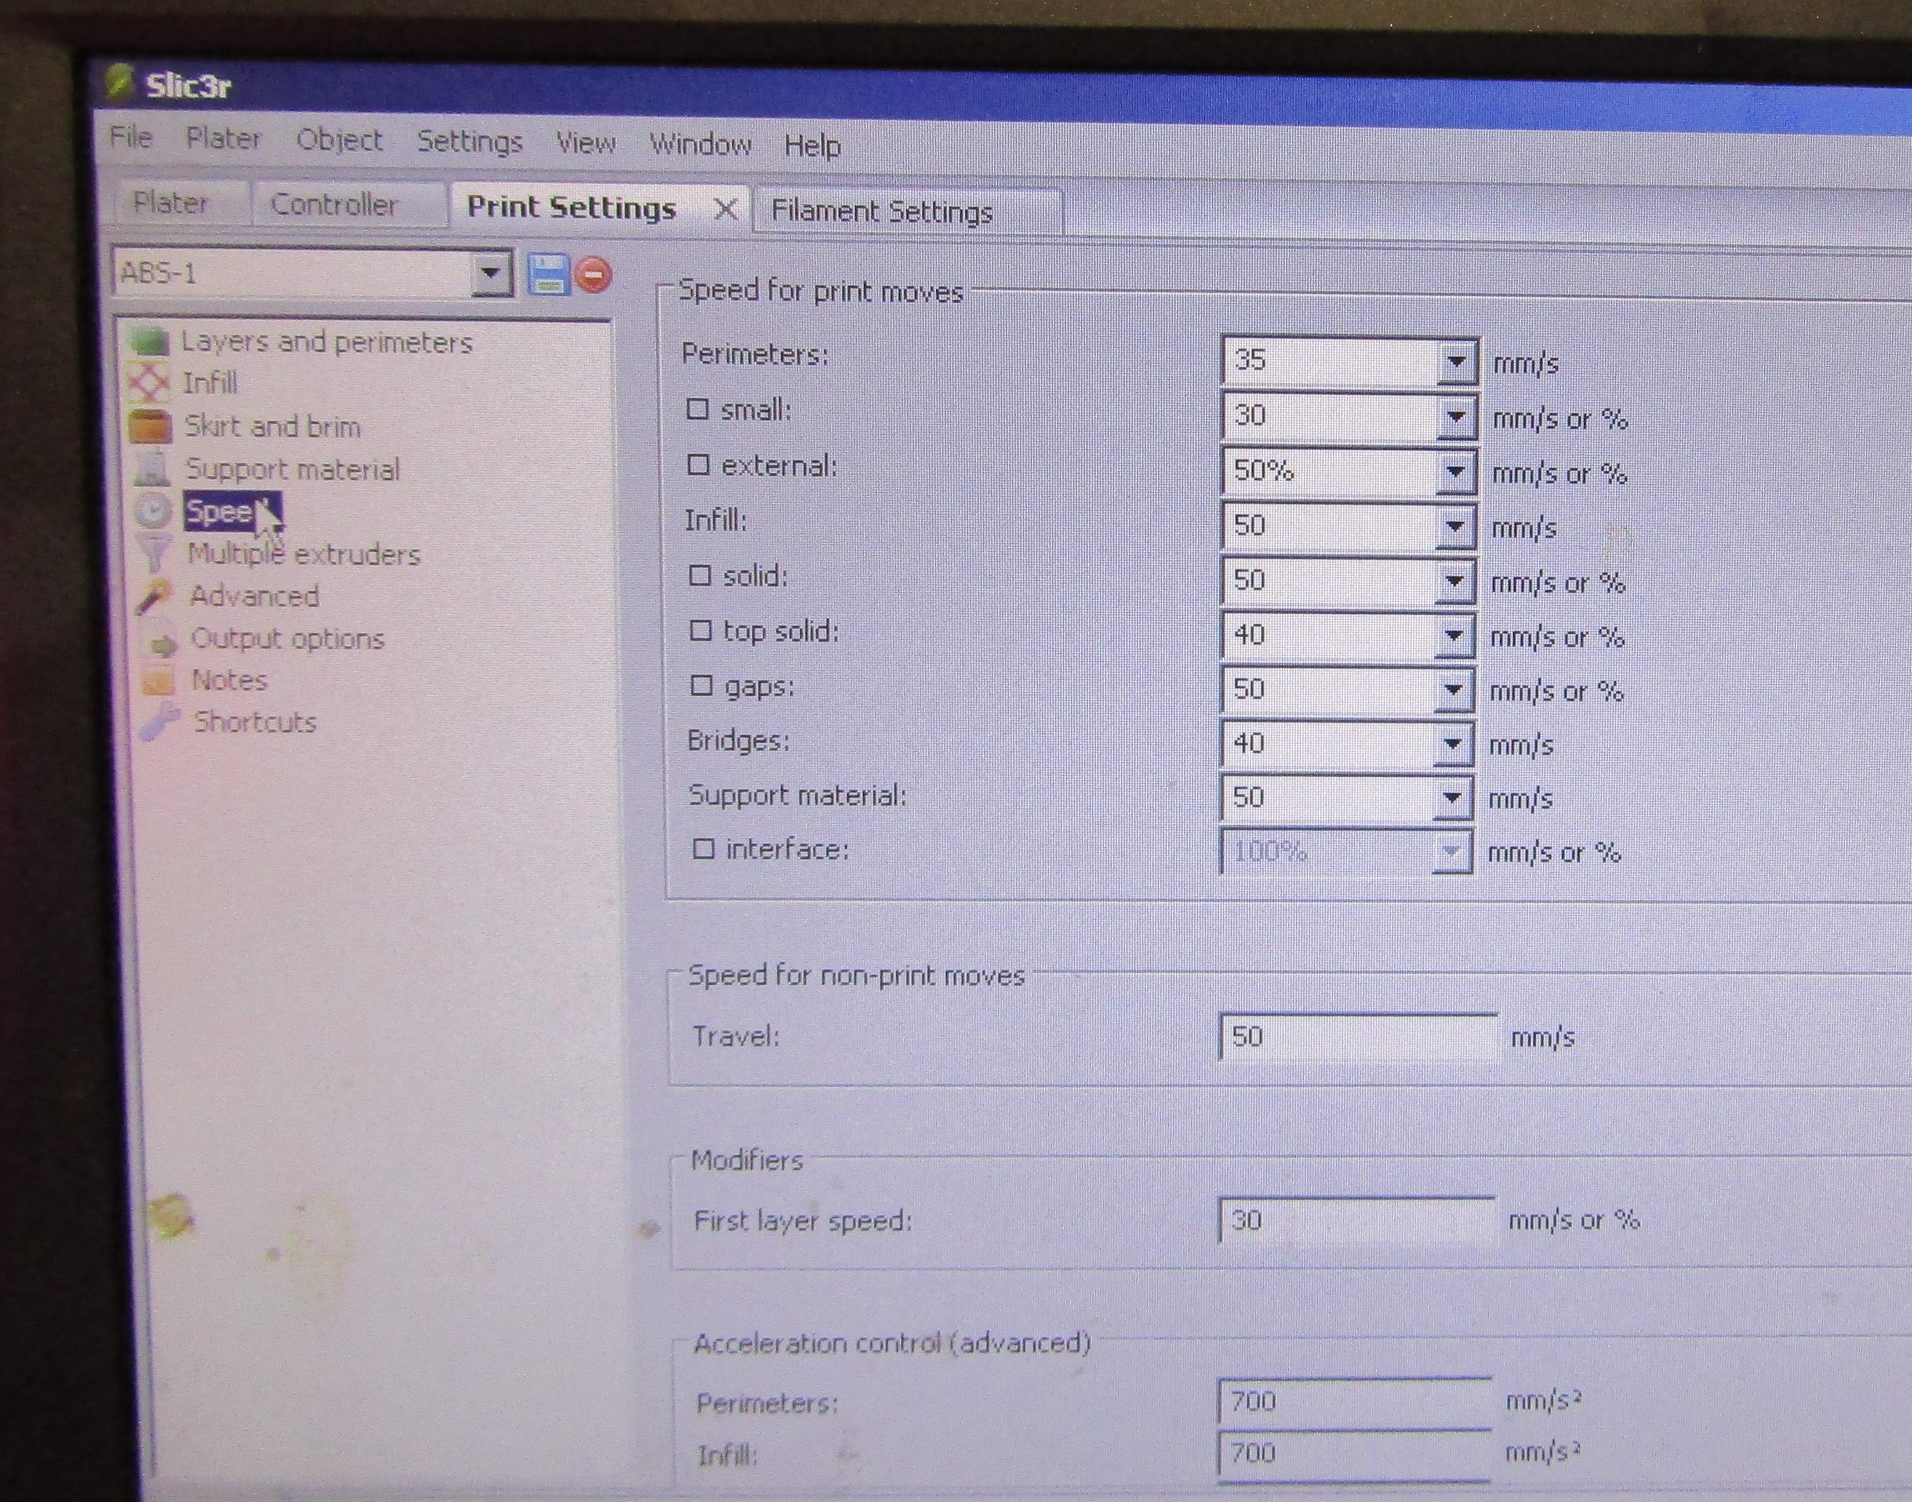This screenshot has height=1502, width=1912.
Task: Enable the small perimeters checkbox
Action: pos(697,410)
